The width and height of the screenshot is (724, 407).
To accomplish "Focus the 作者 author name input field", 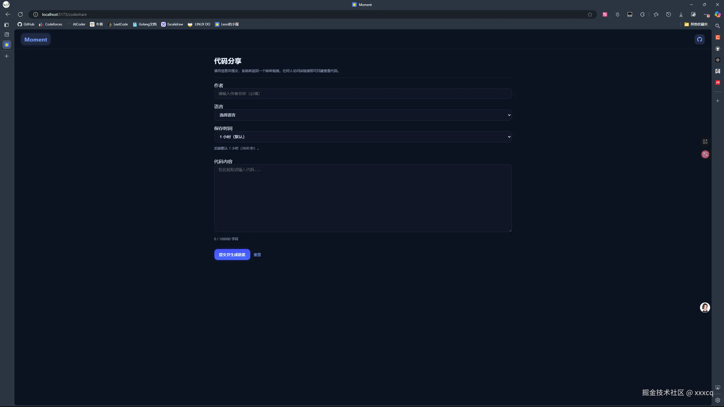I will pyautogui.click(x=363, y=94).
